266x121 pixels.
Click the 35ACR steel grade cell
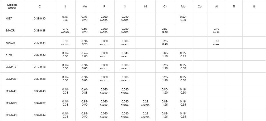coord(10,30)
